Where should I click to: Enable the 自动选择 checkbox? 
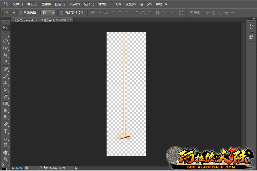[x=20, y=13]
